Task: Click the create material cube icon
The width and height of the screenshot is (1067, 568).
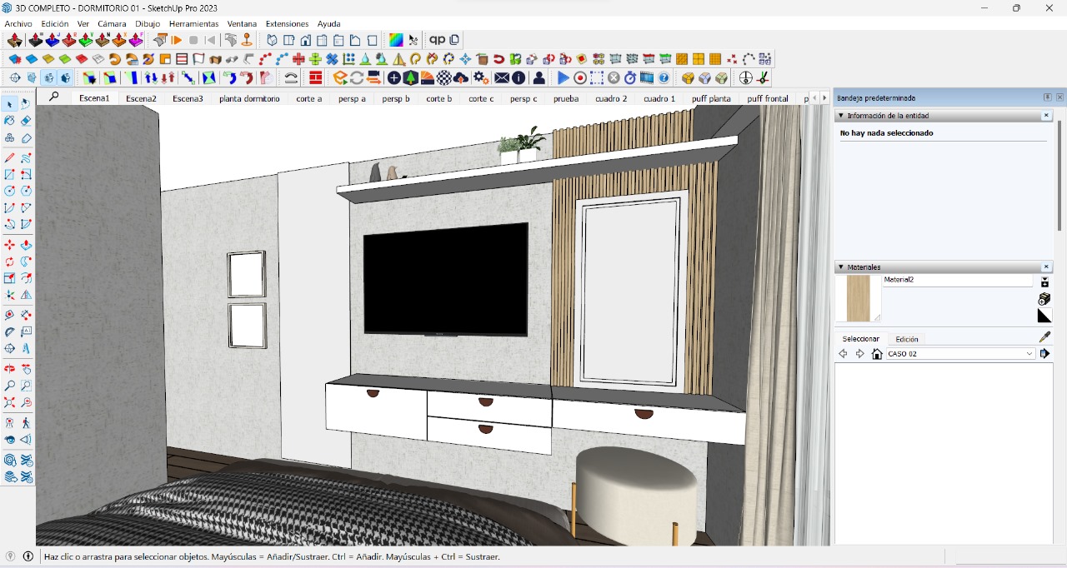Action: [1044, 299]
